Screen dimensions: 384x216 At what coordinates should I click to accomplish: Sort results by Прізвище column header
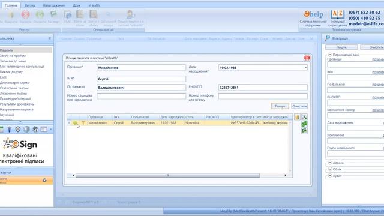coord(100,117)
